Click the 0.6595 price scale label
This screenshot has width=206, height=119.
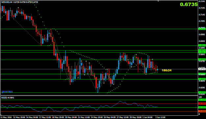coord(202,88)
